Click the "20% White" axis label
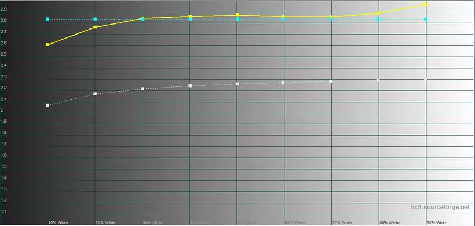475x226 pixels. (106, 222)
